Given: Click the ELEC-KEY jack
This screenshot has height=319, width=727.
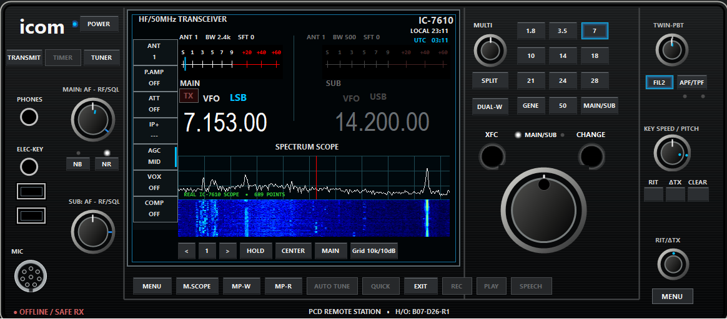Looking at the screenshot, I should (x=29, y=167).
